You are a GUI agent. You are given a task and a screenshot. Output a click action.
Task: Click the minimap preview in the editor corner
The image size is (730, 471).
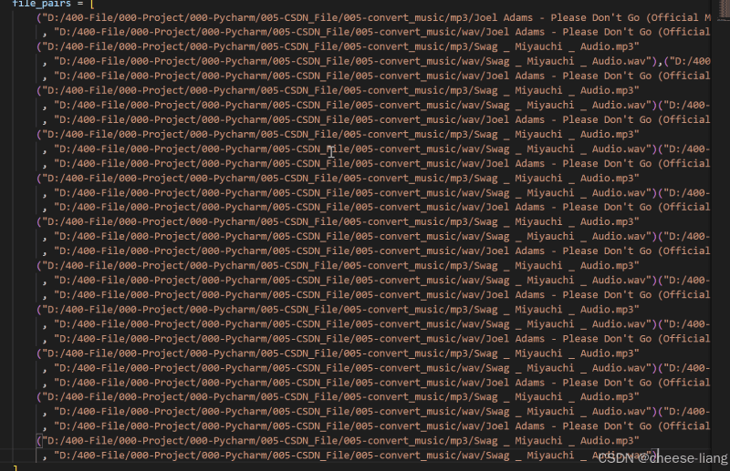[721, 9]
